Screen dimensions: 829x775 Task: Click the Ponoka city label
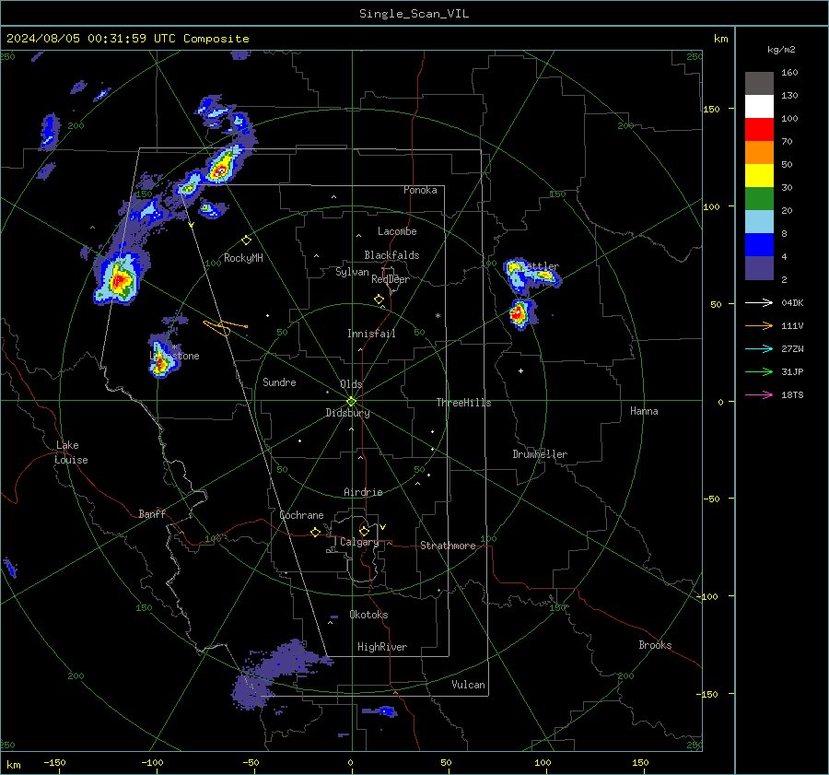click(420, 191)
